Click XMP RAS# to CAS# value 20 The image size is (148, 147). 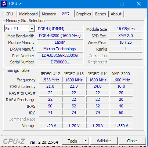coord(121,93)
